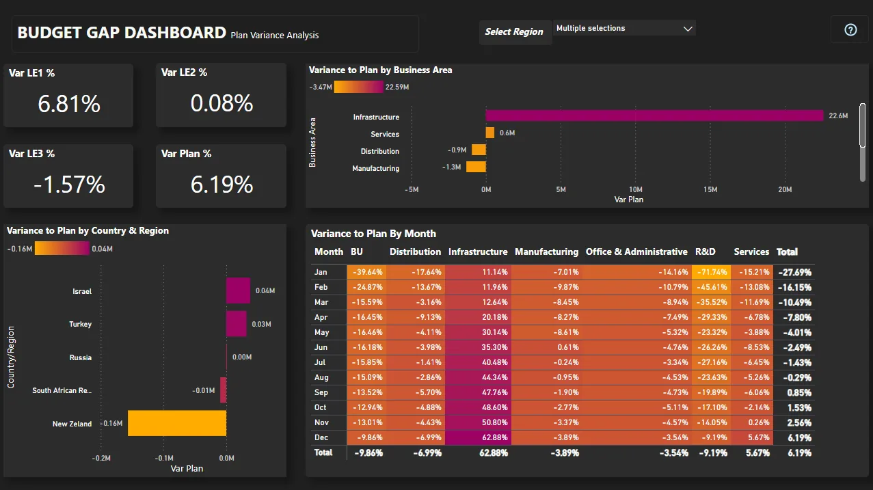Screen dimensions: 873x490
Task: Click the Jun row label
Action: (321, 347)
